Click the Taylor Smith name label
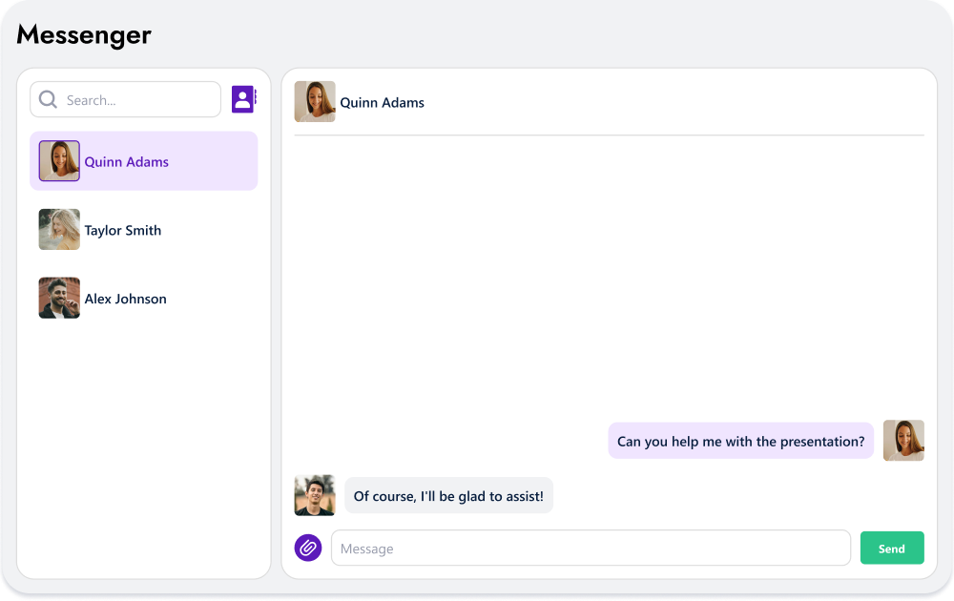This screenshot has width=954, height=601. point(122,230)
